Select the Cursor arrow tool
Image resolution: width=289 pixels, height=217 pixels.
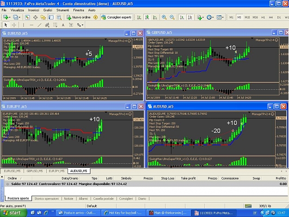pyautogui.click(x=6, y=25)
